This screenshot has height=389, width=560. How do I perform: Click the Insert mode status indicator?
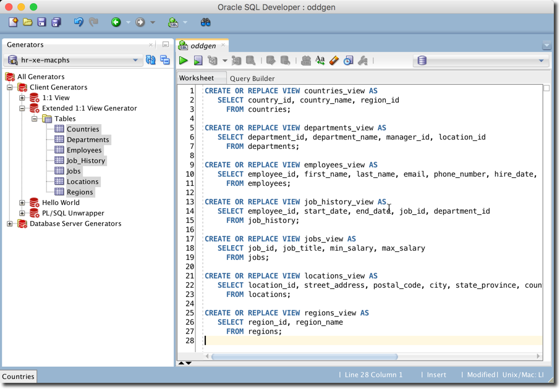click(436, 375)
